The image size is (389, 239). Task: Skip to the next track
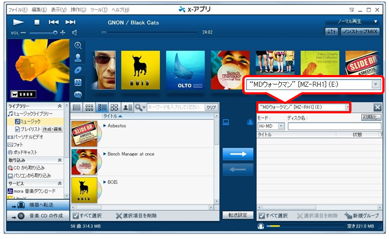coord(71,22)
